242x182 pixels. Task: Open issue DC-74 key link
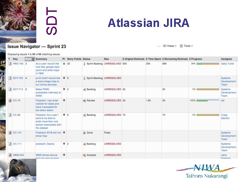(16, 100)
